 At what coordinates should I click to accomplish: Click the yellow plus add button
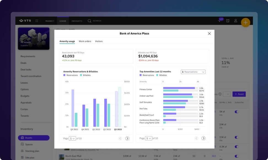[x=246, y=22]
